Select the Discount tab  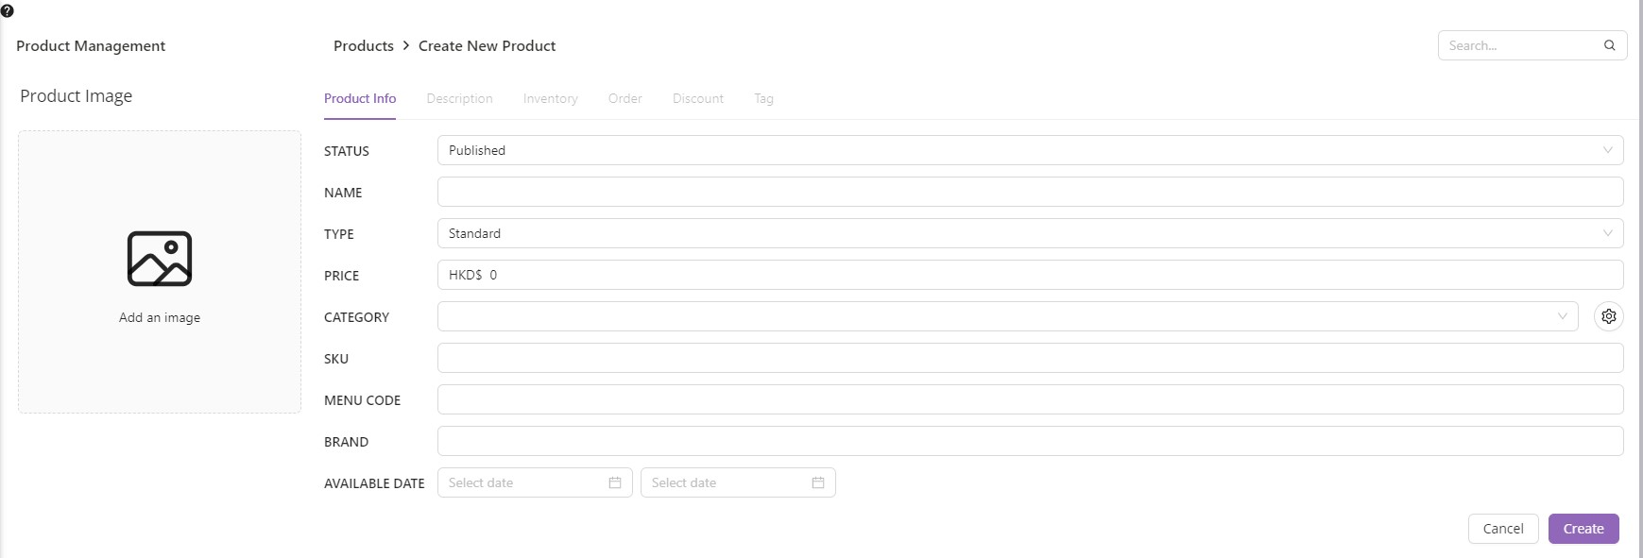click(697, 98)
